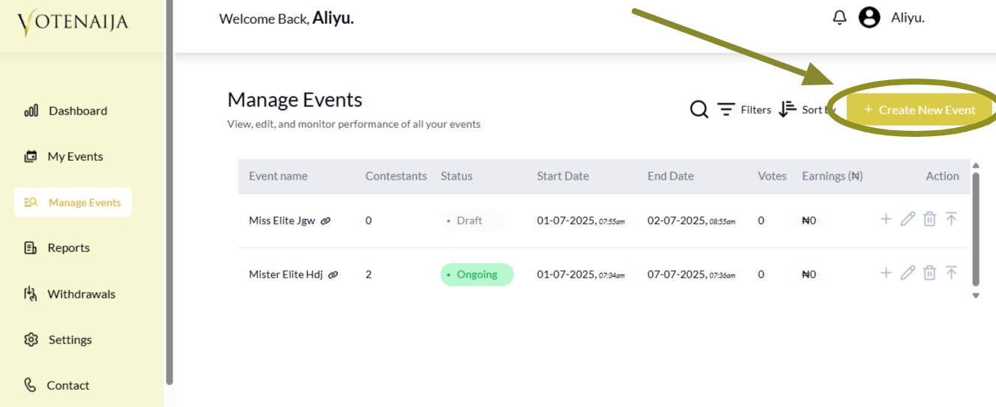Image resolution: width=996 pixels, height=407 pixels.
Task: Click the notification bell icon
Action: click(839, 17)
